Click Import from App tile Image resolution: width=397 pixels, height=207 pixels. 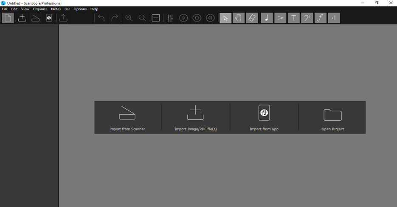[x=264, y=117]
